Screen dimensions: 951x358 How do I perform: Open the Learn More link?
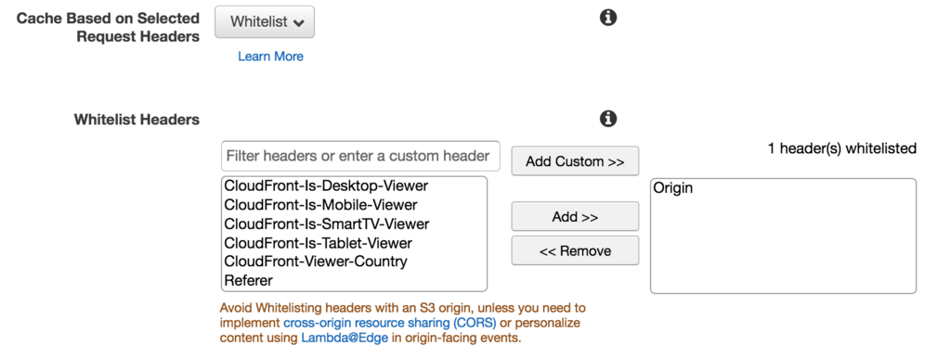click(x=270, y=57)
